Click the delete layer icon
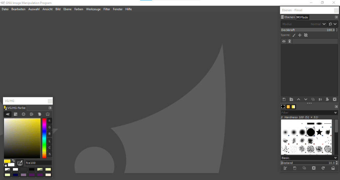Viewport: 340px width, 180px height. [334, 99]
